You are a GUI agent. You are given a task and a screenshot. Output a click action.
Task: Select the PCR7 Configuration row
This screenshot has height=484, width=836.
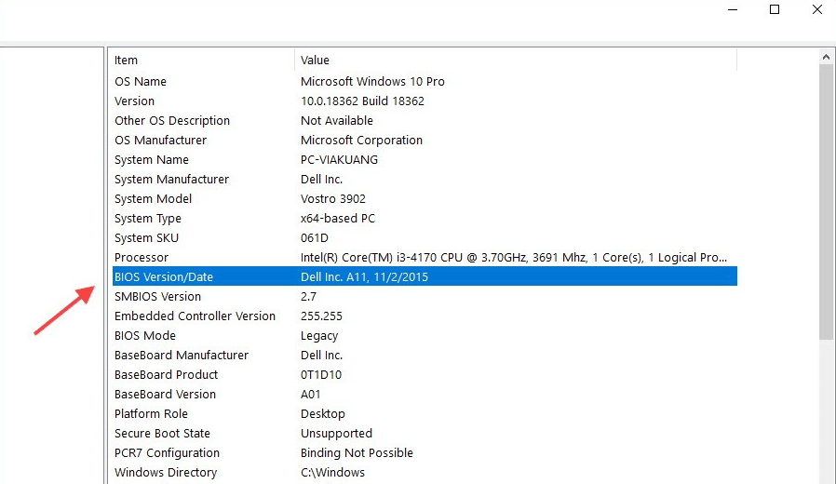click(425, 453)
